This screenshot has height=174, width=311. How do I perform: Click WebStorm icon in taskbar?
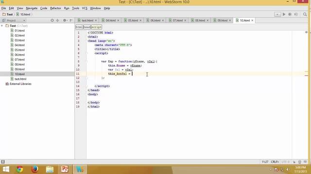(x=80, y=169)
